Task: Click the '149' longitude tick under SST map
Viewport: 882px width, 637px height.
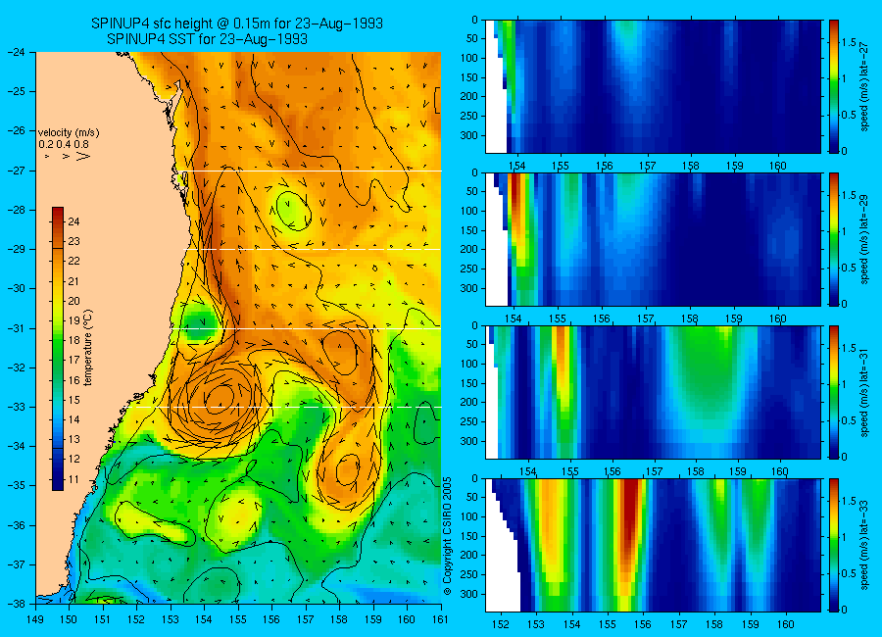Action: 35,619
